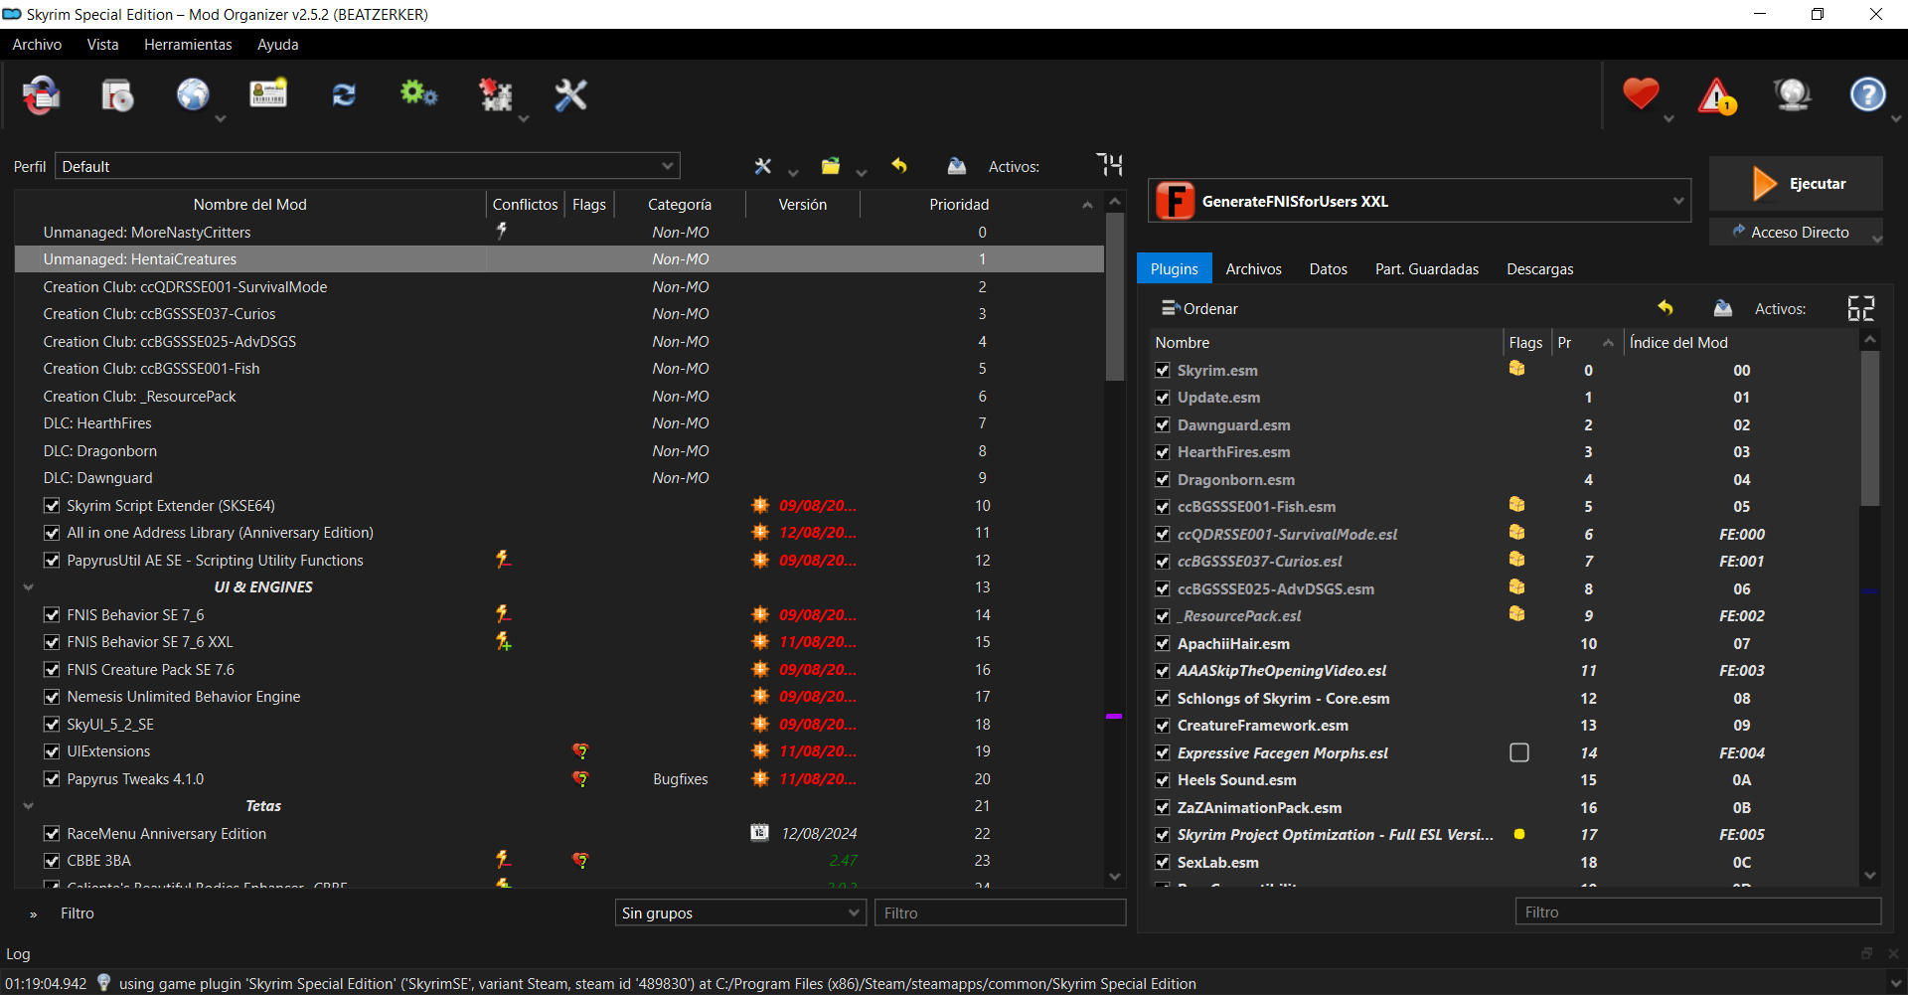
Task: Click the log panel scroll down arrow
Action: [1896, 983]
